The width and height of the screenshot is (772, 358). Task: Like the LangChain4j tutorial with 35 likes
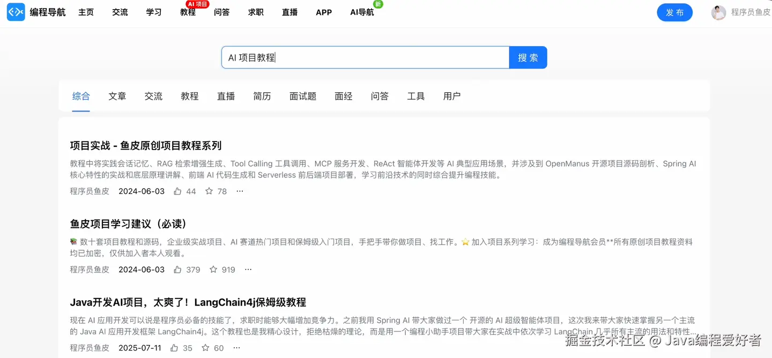coord(174,348)
